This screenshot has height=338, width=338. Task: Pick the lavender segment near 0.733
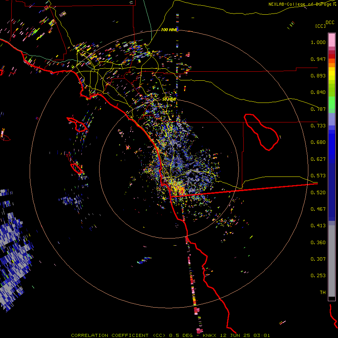332,119
